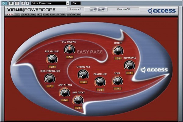Click the PHASER MIX knob

click(x=100, y=82)
